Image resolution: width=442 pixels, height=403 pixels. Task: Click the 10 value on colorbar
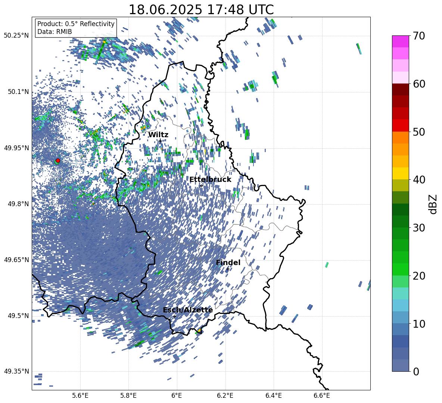click(418, 324)
